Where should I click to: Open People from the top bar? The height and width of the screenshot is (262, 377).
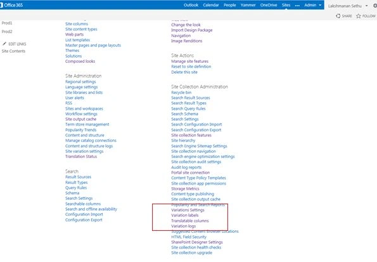click(229, 5)
